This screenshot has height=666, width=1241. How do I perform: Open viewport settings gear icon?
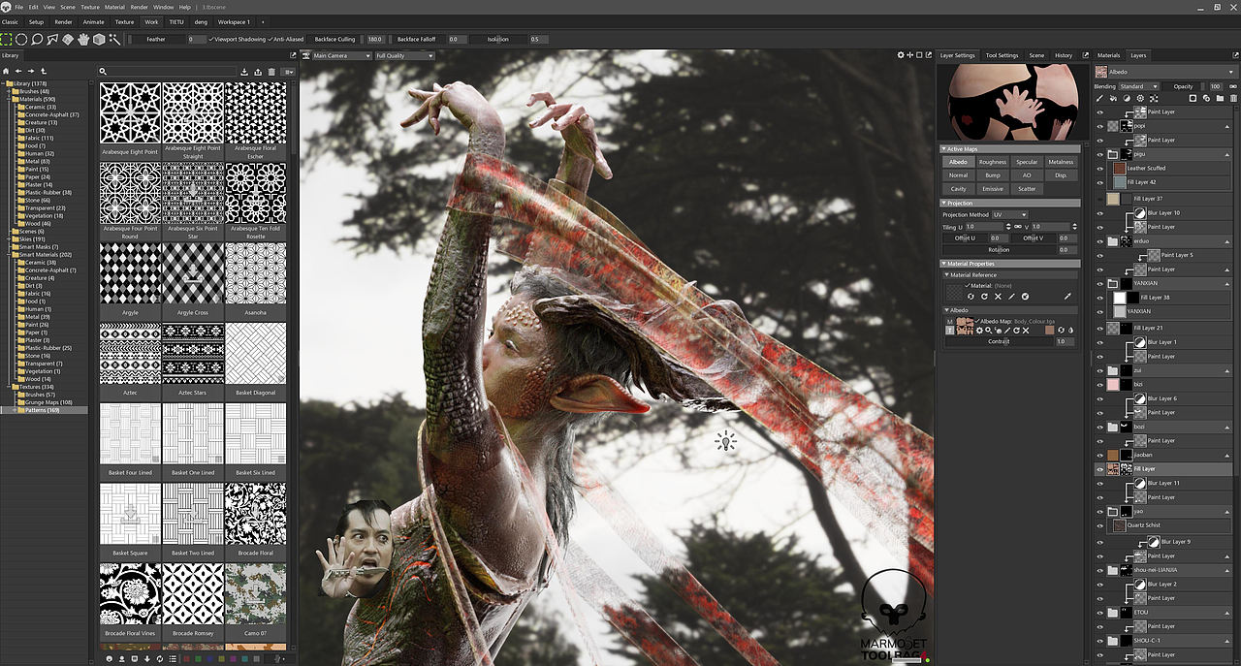(901, 55)
